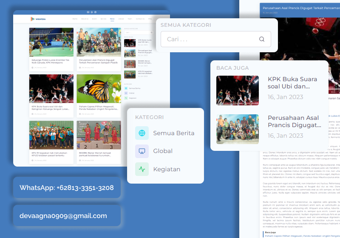
Task: Open grid headline 'KPK Buka Suara soal Ubi dan Keinginan Keluarga'
Action: pyautogui.click(x=50, y=108)
